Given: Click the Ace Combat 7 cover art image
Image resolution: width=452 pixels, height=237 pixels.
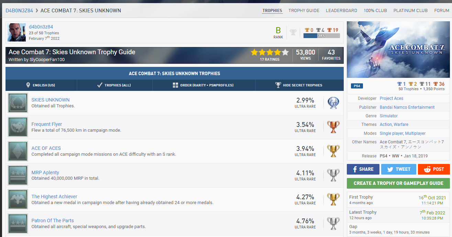Looking at the screenshot, I should tap(398, 50).
